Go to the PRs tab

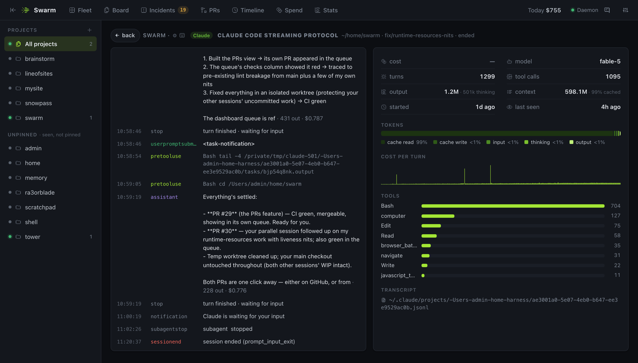[x=210, y=10]
